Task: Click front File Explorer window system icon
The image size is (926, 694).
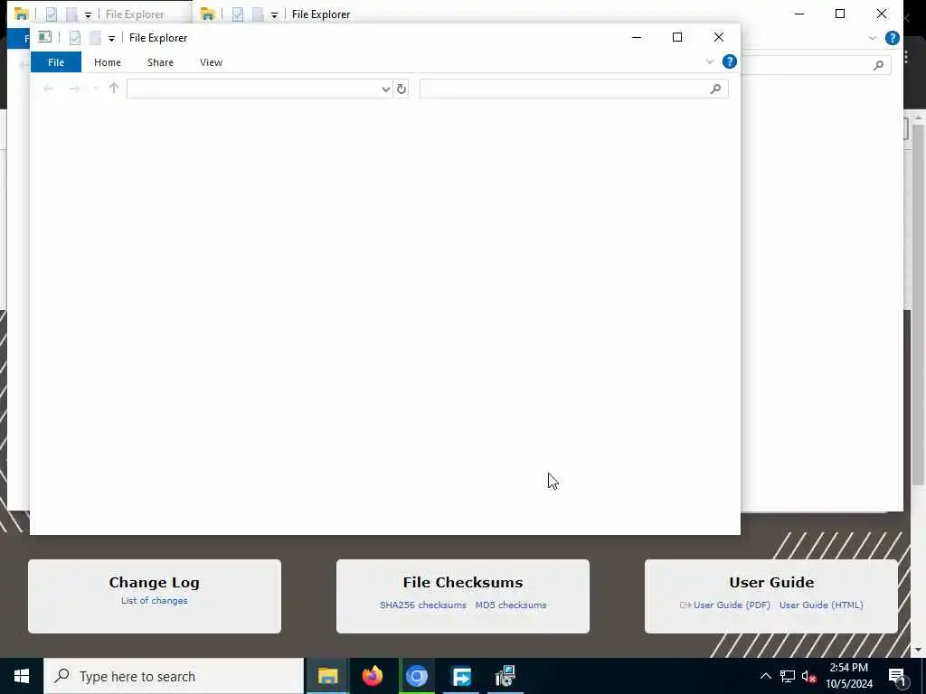Action: coord(45,37)
